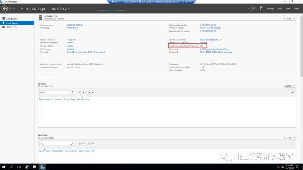Click the Server Manager taskbar button
303x170 pixels.
point(42,167)
